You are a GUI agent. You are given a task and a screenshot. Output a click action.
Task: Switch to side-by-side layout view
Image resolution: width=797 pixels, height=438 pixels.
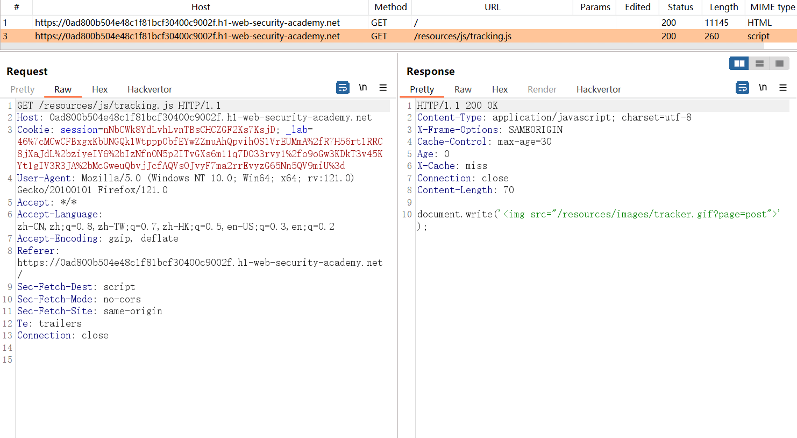(x=739, y=63)
